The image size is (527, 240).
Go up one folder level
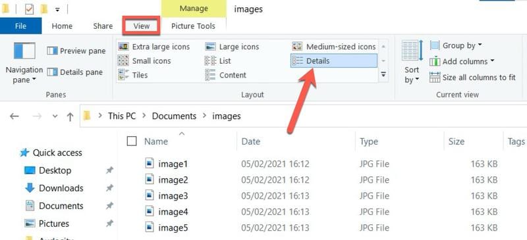click(x=70, y=116)
